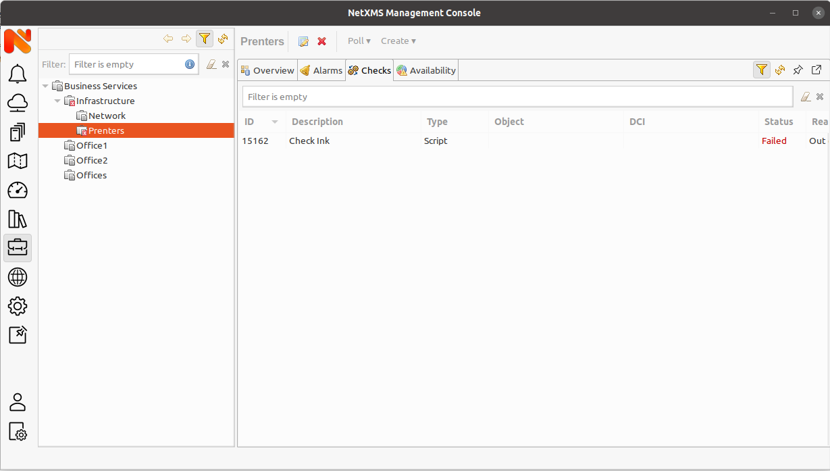Open the Dashboards gauge icon
This screenshot has height=471, width=830.
point(18,190)
